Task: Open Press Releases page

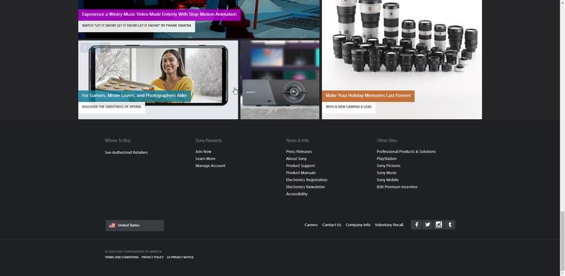Action: (x=299, y=151)
